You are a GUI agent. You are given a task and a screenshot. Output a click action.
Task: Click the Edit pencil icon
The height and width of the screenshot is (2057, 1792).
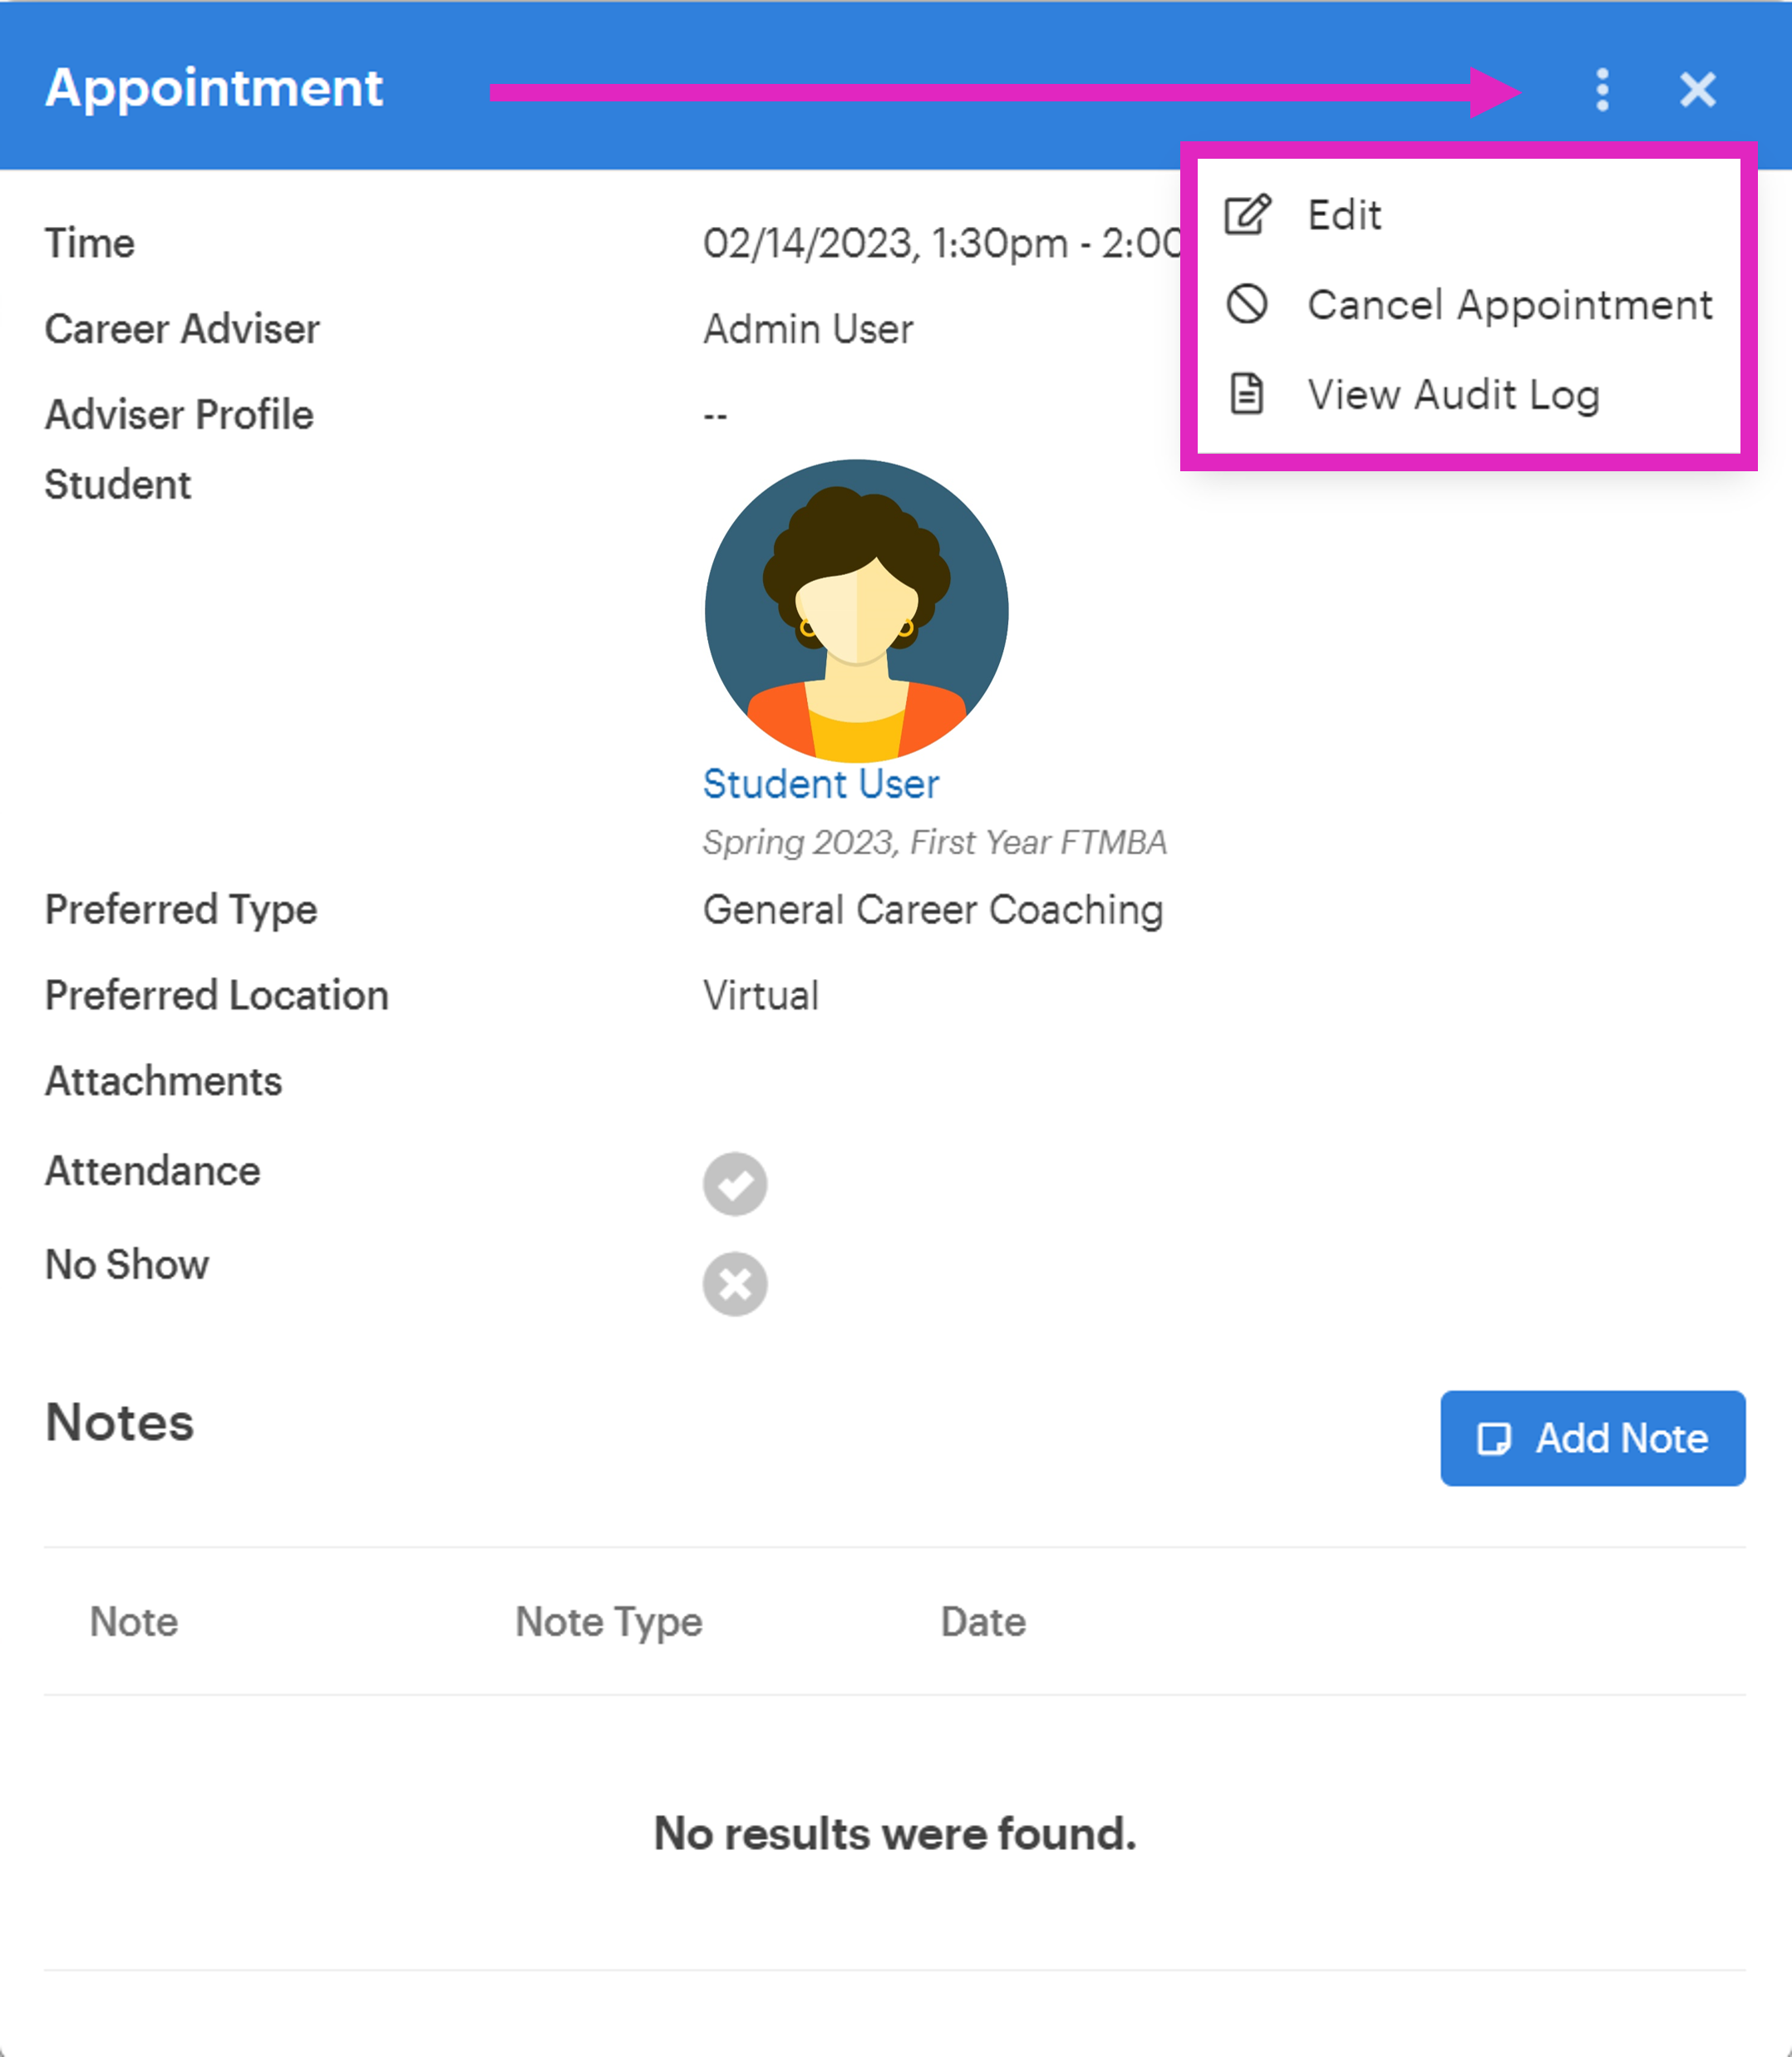pos(1247,214)
